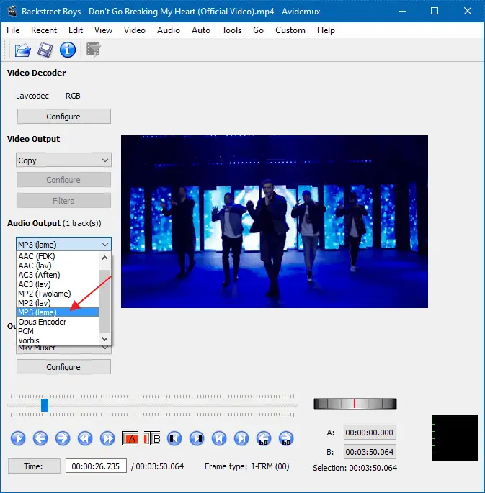
Task: Click the audio list scrollbar thumb
Action: (104, 301)
